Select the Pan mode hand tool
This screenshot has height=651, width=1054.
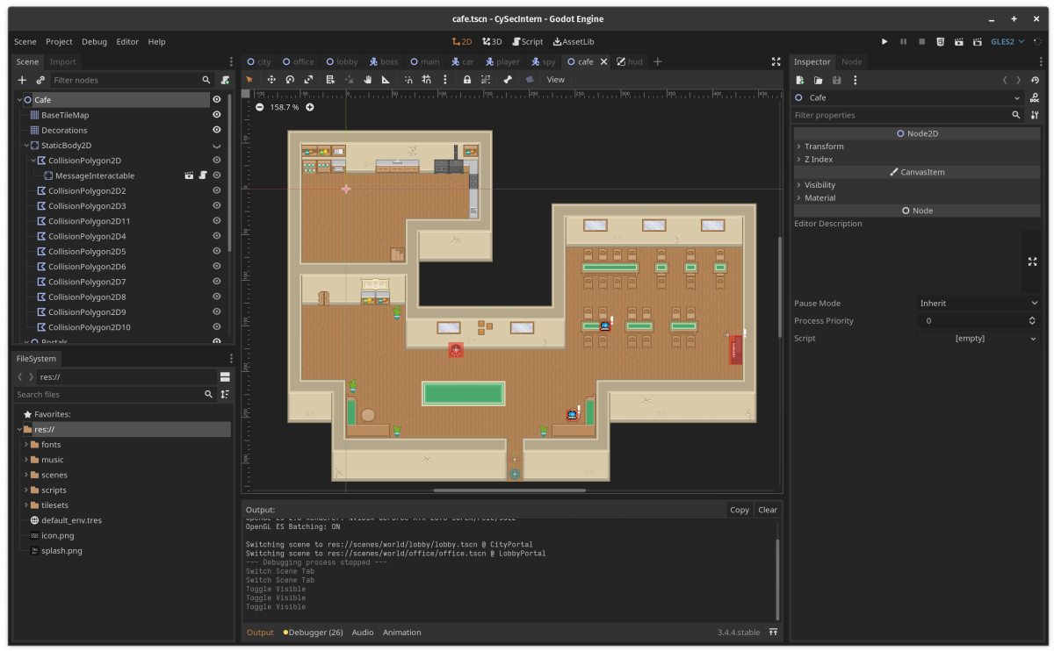click(368, 80)
